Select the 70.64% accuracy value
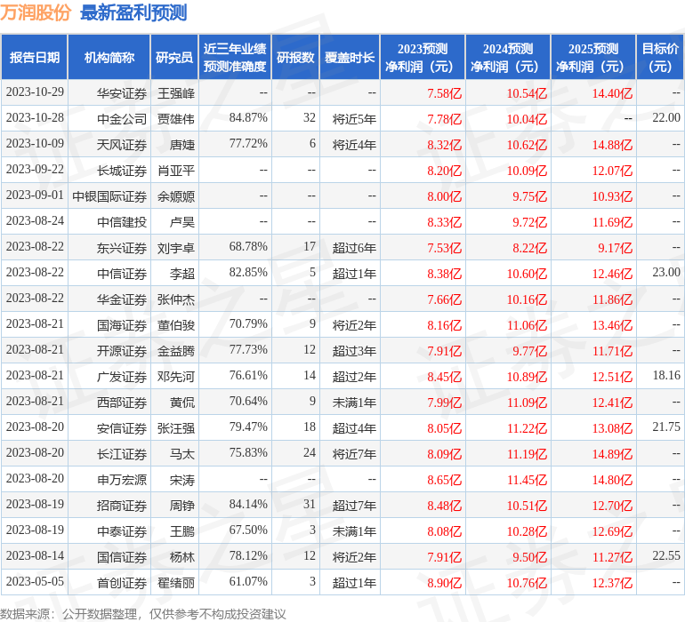Viewport: 685px width, 622px height. pos(248,401)
